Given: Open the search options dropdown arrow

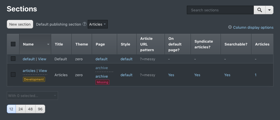Looking at the screenshot, I should pyautogui.click(x=269, y=10).
